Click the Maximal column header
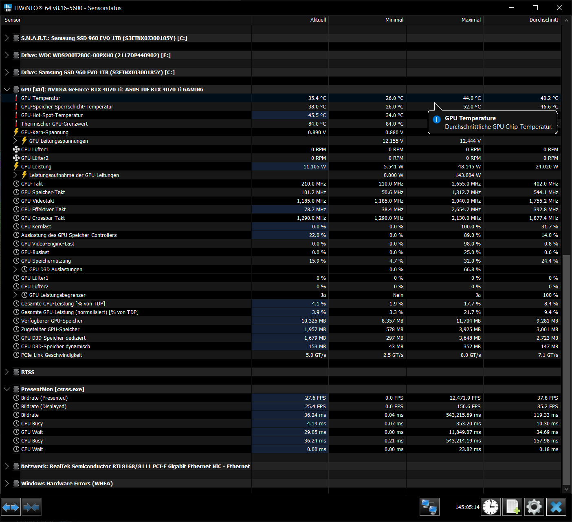The width and height of the screenshot is (572, 522). (x=445, y=20)
